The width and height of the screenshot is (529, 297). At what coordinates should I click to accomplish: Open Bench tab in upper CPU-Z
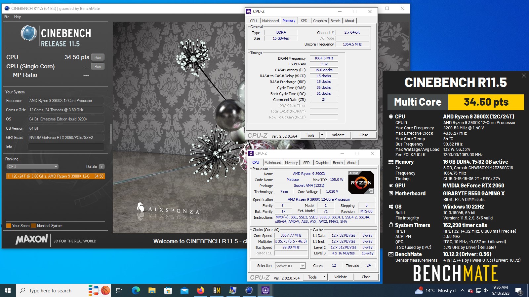335,21
